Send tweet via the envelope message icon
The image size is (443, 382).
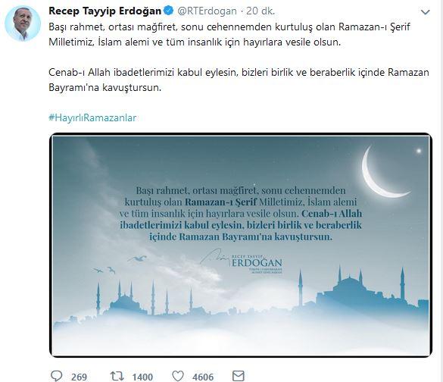(x=239, y=376)
